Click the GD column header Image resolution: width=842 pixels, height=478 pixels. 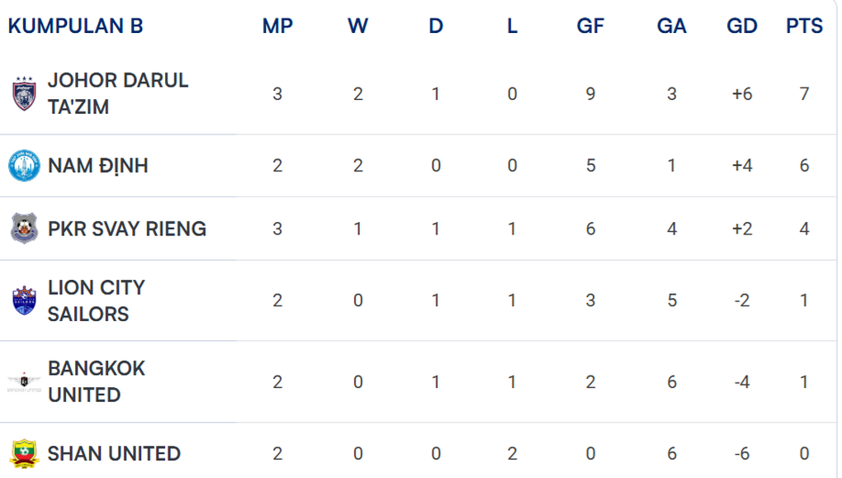pos(742,26)
